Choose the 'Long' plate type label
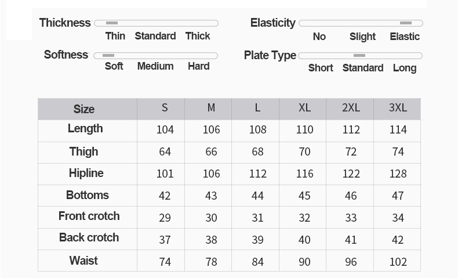This screenshot has height=278, width=458. [x=404, y=68]
